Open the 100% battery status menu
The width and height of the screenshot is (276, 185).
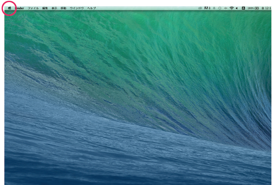tap(253, 8)
